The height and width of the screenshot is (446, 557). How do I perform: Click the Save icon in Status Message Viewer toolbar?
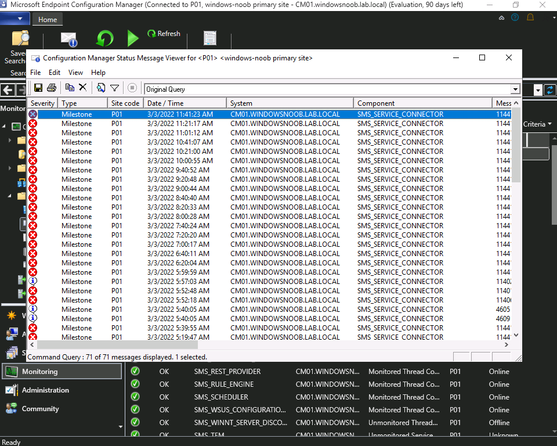38,88
